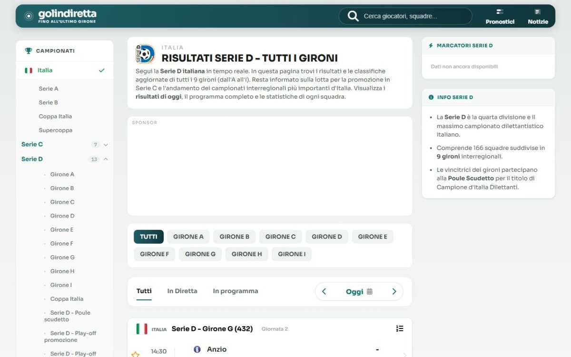Image resolution: width=571 pixels, height=357 pixels.
Task: Click the Italy flag in the sidebar
Action: (29, 70)
